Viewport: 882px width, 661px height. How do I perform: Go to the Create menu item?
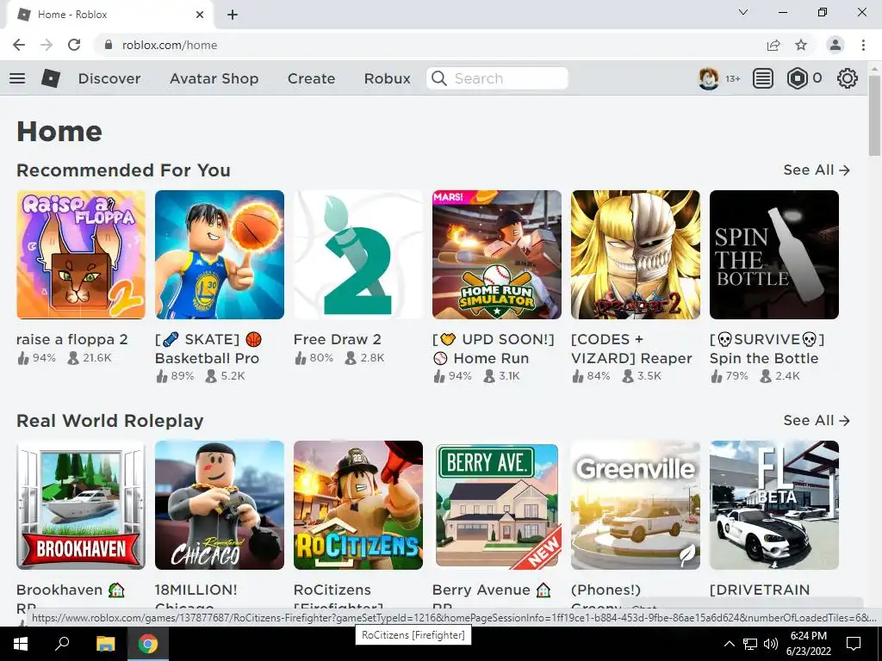[311, 78]
